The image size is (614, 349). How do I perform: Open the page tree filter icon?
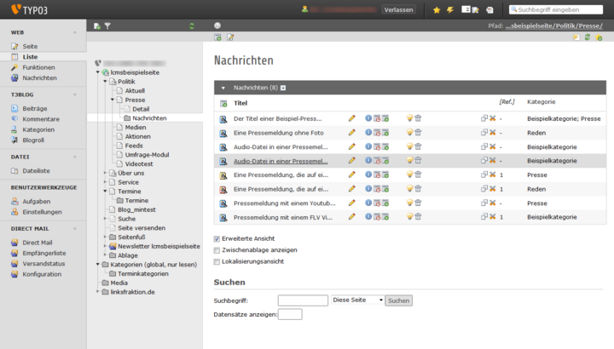coord(107,26)
